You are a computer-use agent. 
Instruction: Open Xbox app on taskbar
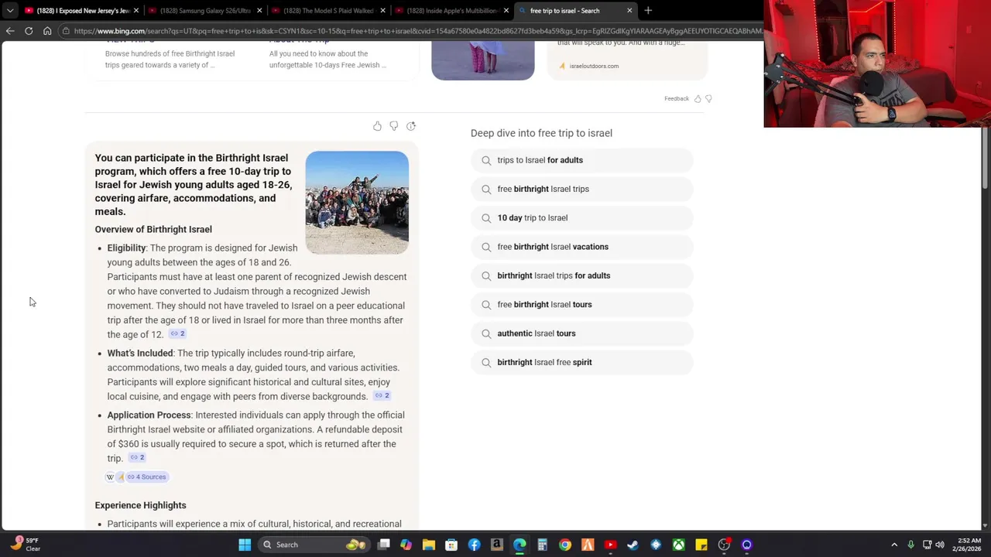click(x=678, y=545)
